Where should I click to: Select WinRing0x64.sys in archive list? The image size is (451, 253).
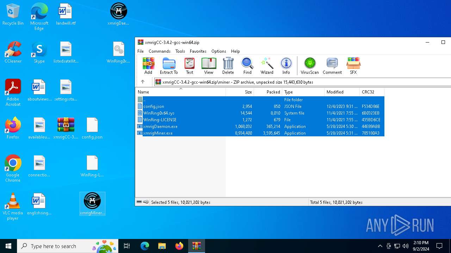260,113
